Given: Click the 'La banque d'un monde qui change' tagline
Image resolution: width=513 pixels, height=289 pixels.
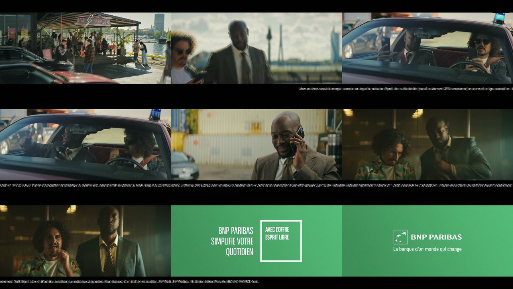Looking at the screenshot, I should [x=427, y=249].
